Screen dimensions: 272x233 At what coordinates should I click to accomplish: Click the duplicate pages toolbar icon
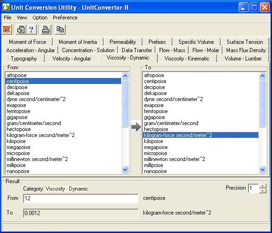coord(60,30)
